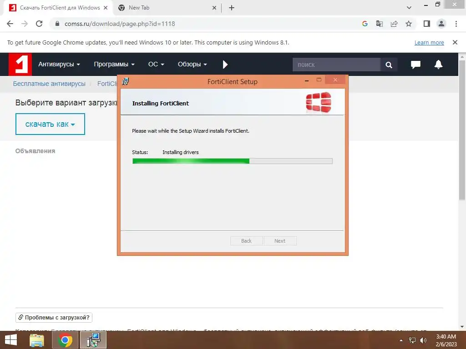Click the scrollbar down arrow
The width and height of the screenshot is (466, 349).
462,326
